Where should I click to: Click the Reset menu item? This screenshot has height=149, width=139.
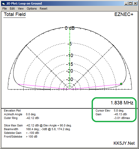(x=43, y=8)
